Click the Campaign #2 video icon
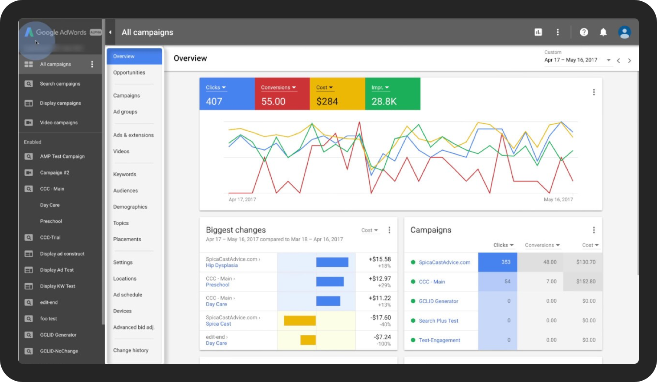 coord(29,172)
